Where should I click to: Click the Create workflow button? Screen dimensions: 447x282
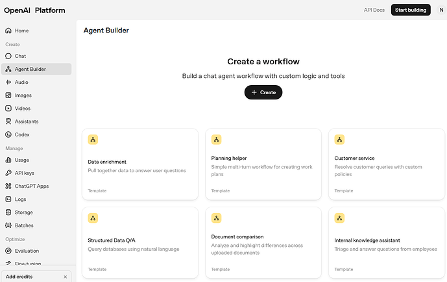pyautogui.click(x=263, y=92)
